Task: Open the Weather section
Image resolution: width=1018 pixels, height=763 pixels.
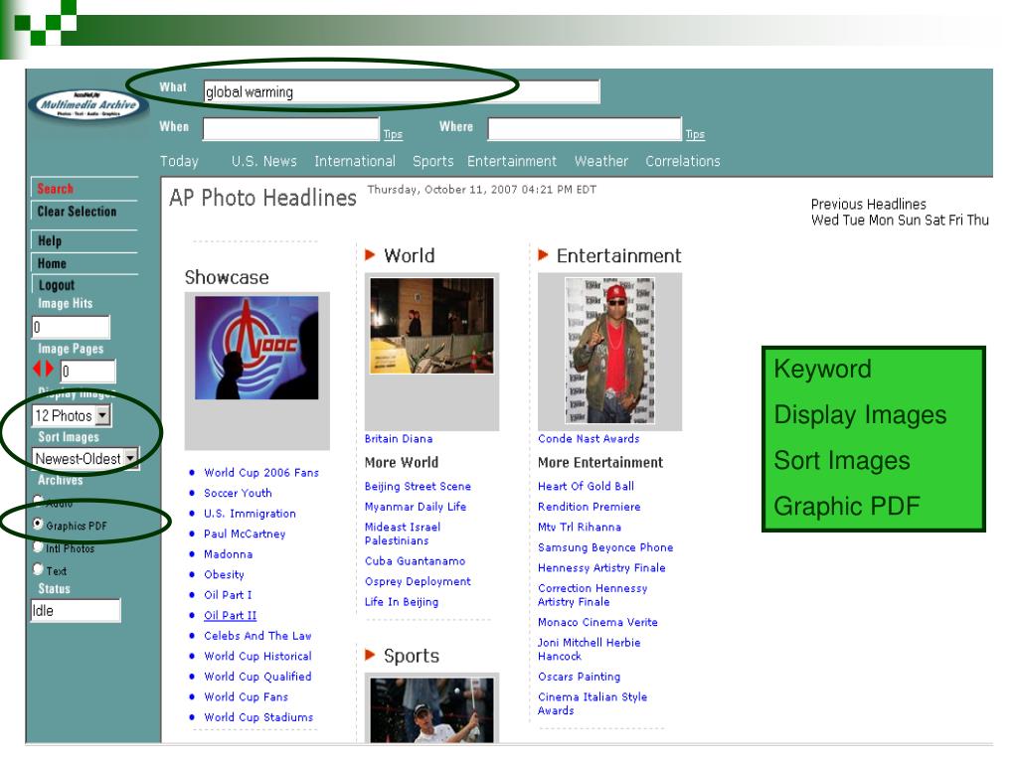Action: pos(601,161)
